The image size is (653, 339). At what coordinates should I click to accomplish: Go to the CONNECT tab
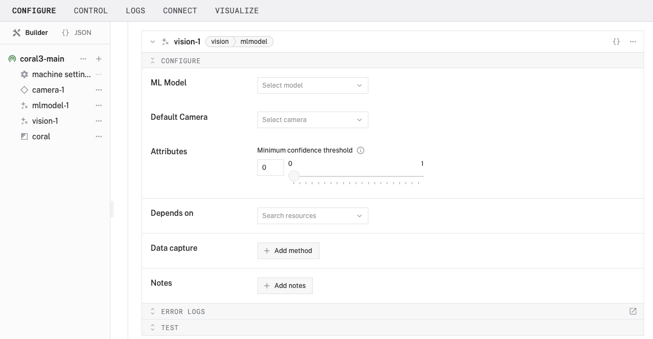(x=180, y=11)
